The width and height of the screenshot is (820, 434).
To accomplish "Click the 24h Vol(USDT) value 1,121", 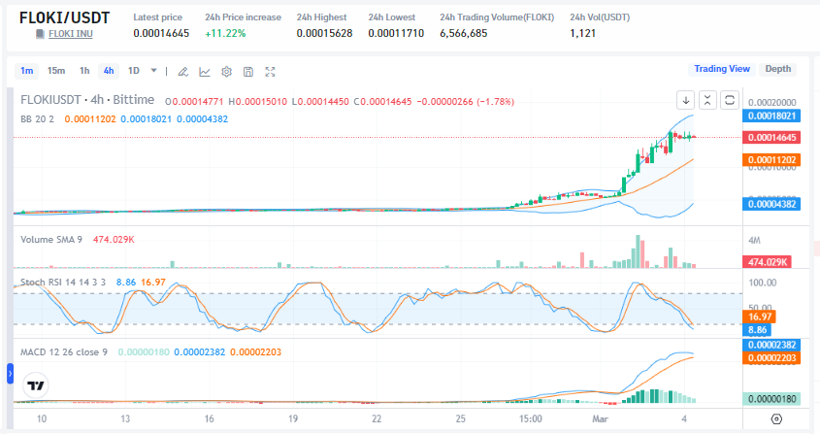I will [x=582, y=34].
